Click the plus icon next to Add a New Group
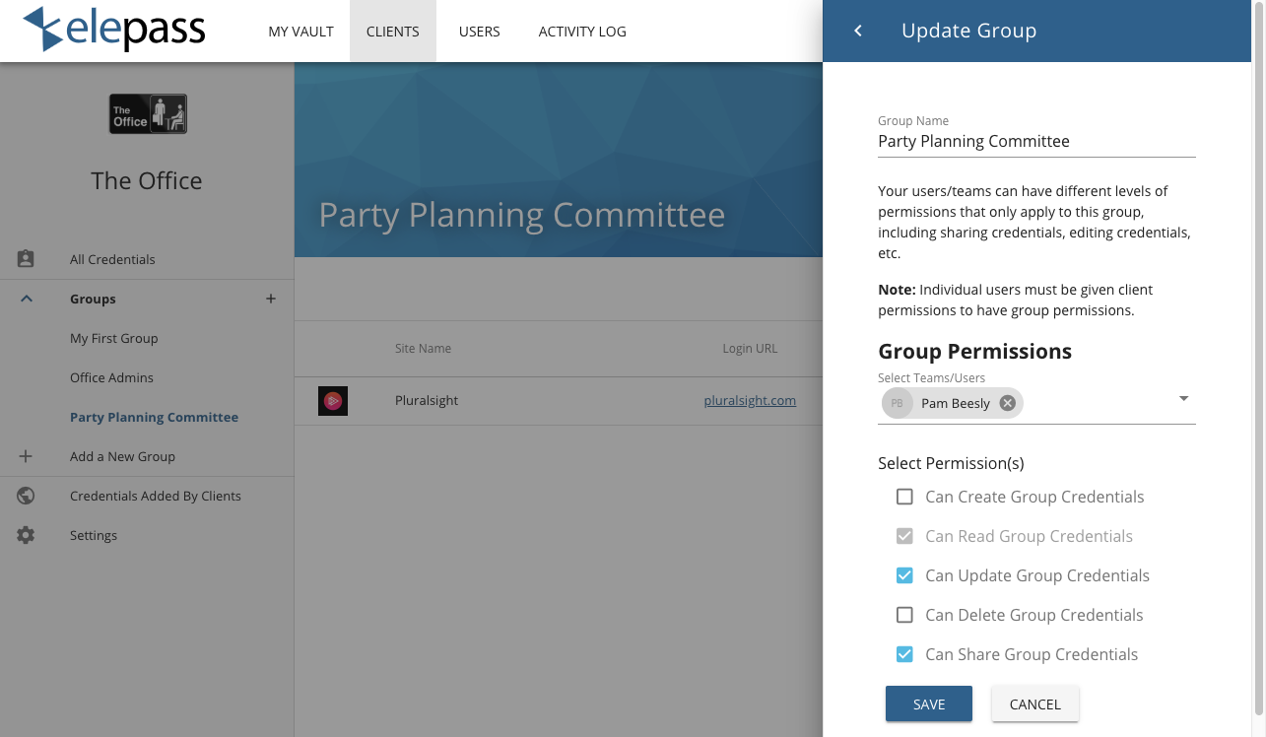 26,456
